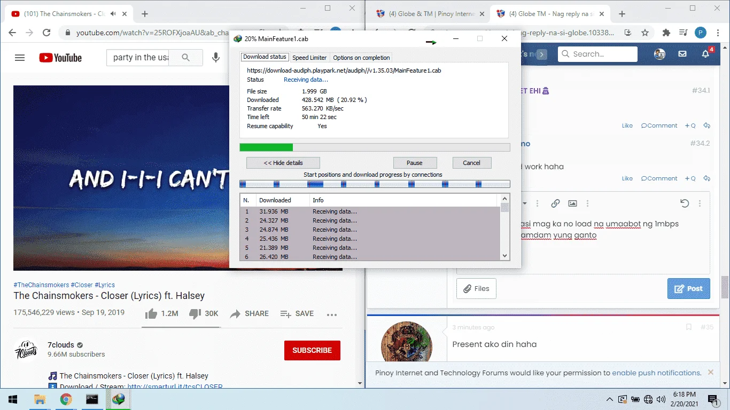
Task: Select Download status tab
Action: coord(265,57)
